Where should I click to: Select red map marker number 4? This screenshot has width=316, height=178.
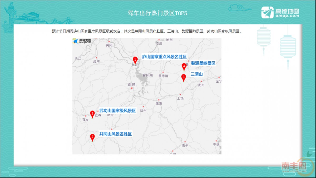click(184, 66)
